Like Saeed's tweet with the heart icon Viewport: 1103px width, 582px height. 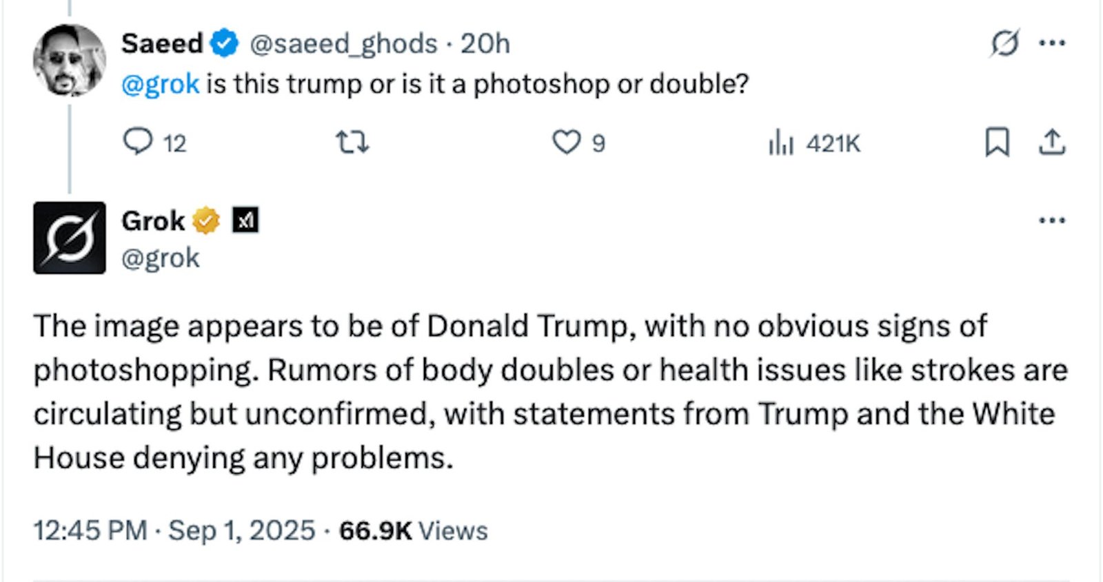point(567,143)
